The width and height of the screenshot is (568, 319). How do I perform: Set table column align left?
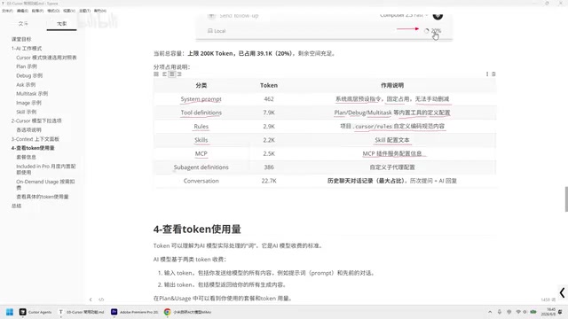point(164,74)
